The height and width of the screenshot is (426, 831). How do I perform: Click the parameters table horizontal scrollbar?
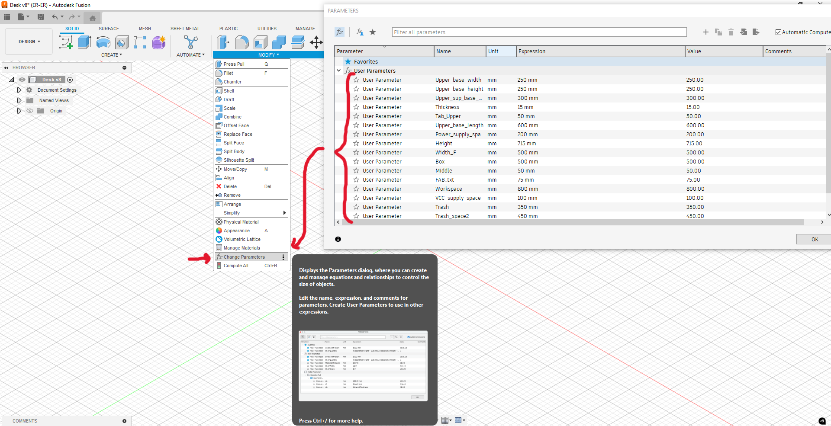(573, 222)
